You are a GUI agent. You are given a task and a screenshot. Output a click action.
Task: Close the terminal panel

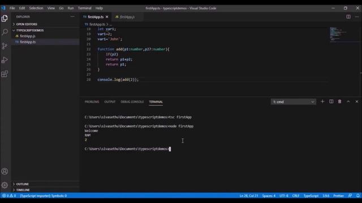[357, 101]
